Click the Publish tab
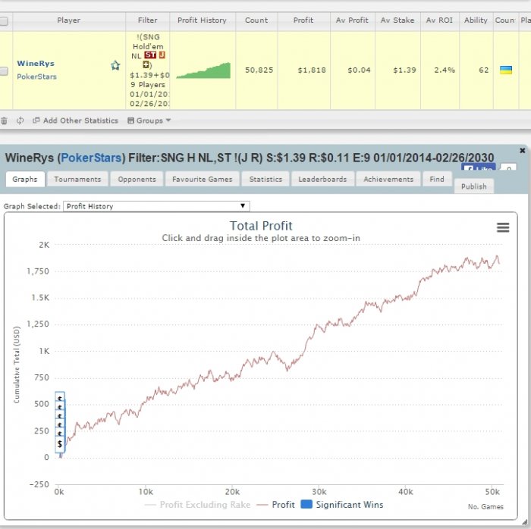The width and height of the screenshot is (531, 529). tap(474, 186)
